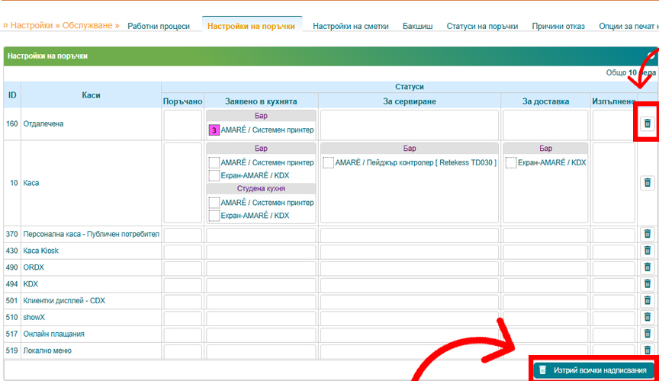This screenshot has width=659, height=381.
Task: Check AMARÉ / Системен принтер under Студена кухня
Action: [x=214, y=203]
